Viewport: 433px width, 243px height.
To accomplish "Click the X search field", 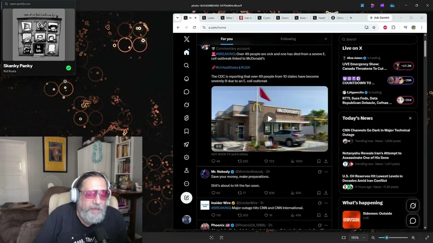I will pos(378,39).
